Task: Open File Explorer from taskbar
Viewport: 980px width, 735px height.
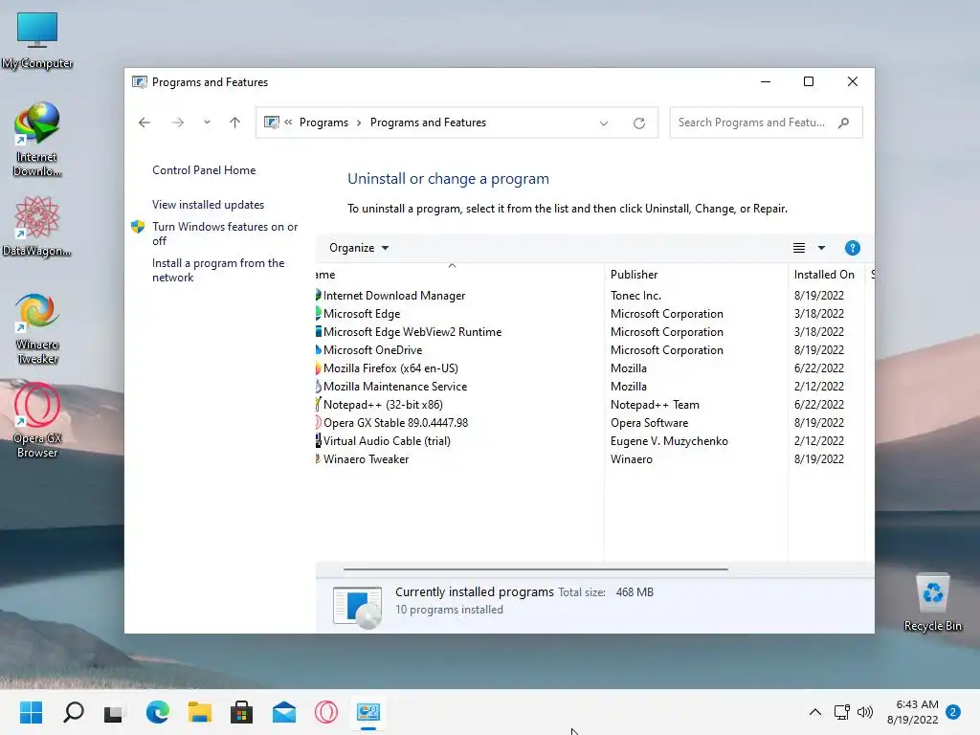Action: point(200,712)
